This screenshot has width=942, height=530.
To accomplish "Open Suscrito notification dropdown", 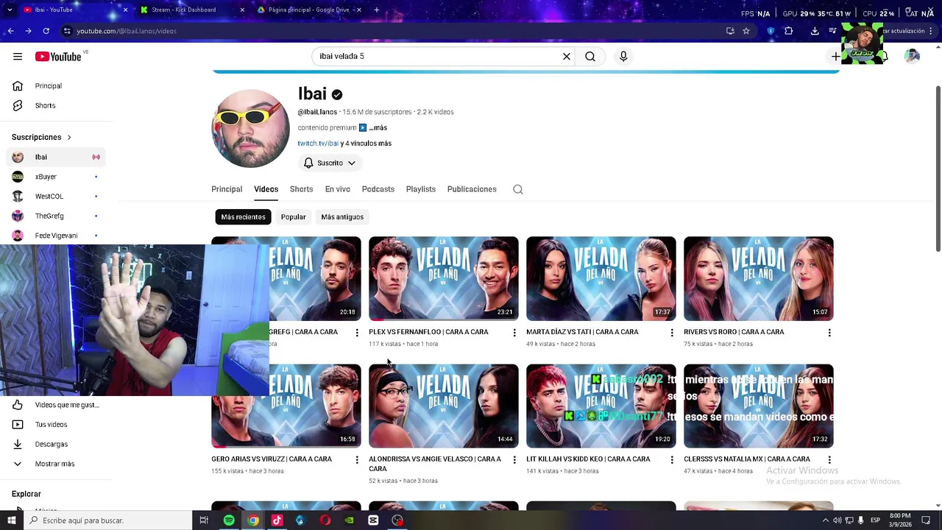I will click(x=330, y=163).
